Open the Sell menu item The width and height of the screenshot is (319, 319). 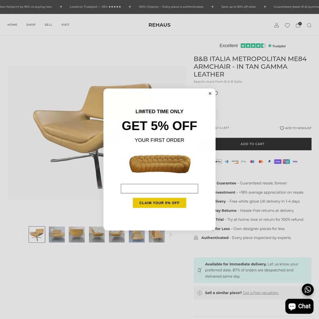(48, 25)
